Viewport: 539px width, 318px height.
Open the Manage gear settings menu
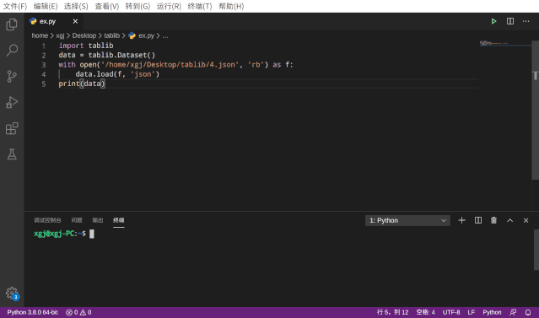pyautogui.click(x=12, y=294)
